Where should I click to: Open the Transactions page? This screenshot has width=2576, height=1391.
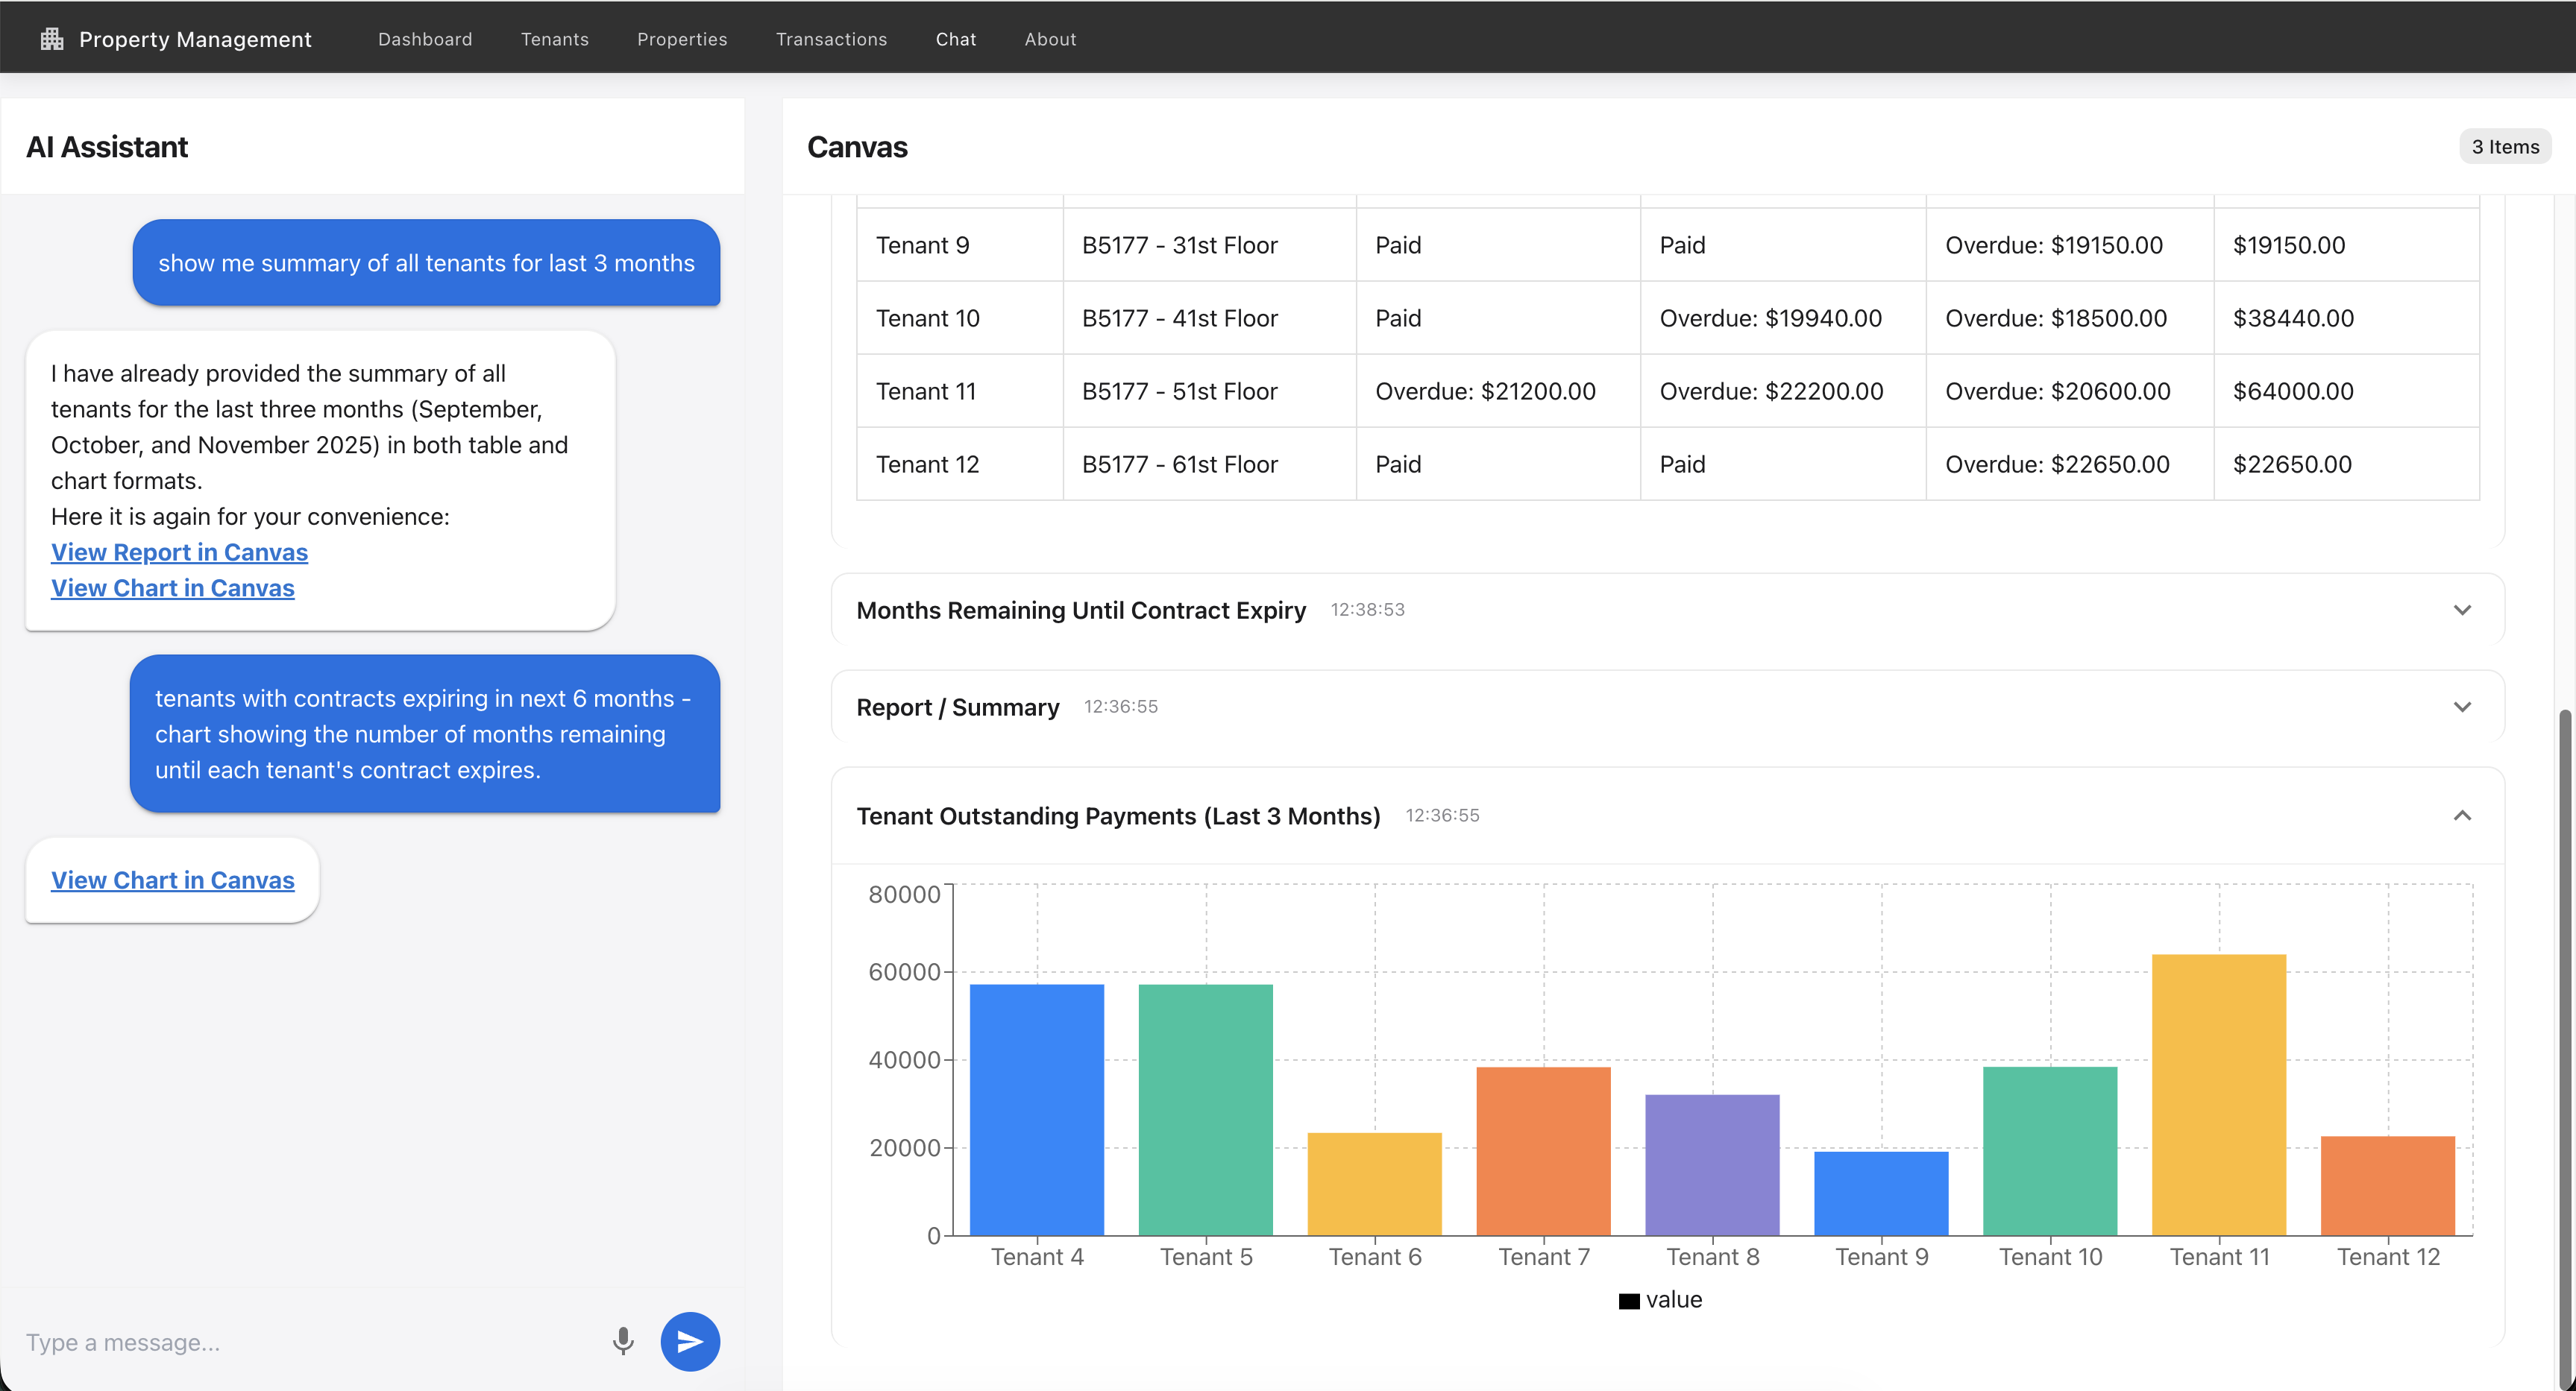click(831, 39)
